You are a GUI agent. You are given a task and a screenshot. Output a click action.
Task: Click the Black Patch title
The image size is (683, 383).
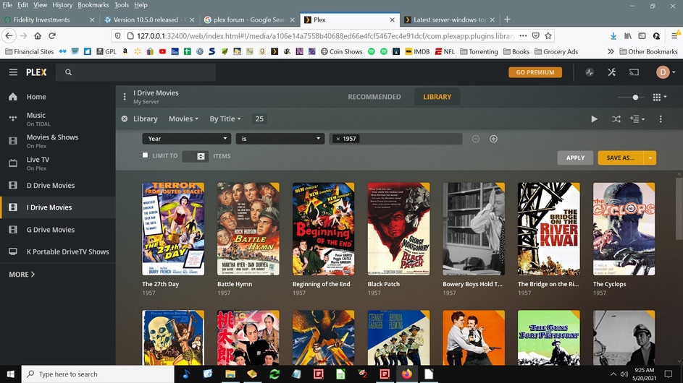[x=383, y=284]
